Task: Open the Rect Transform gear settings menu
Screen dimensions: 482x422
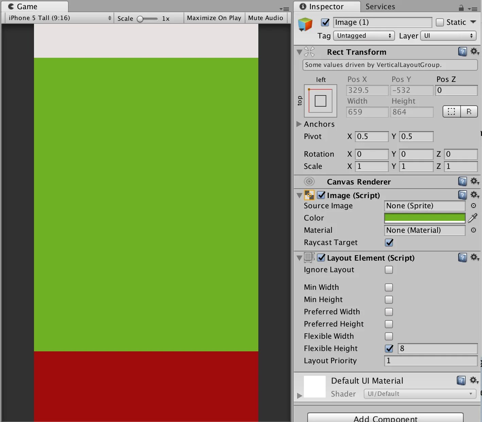Action: pos(475,52)
